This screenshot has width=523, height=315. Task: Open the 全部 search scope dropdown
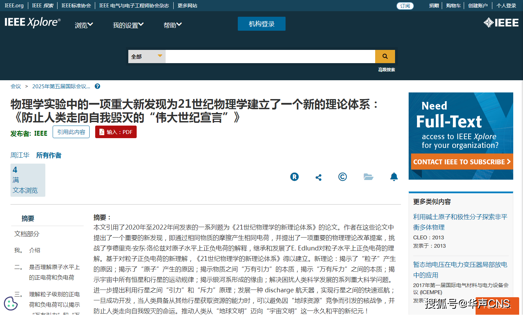[147, 57]
